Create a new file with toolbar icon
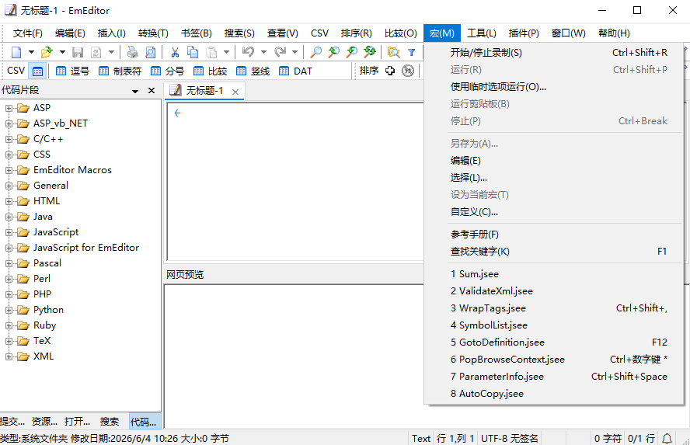690x445 pixels. point(16,52)
